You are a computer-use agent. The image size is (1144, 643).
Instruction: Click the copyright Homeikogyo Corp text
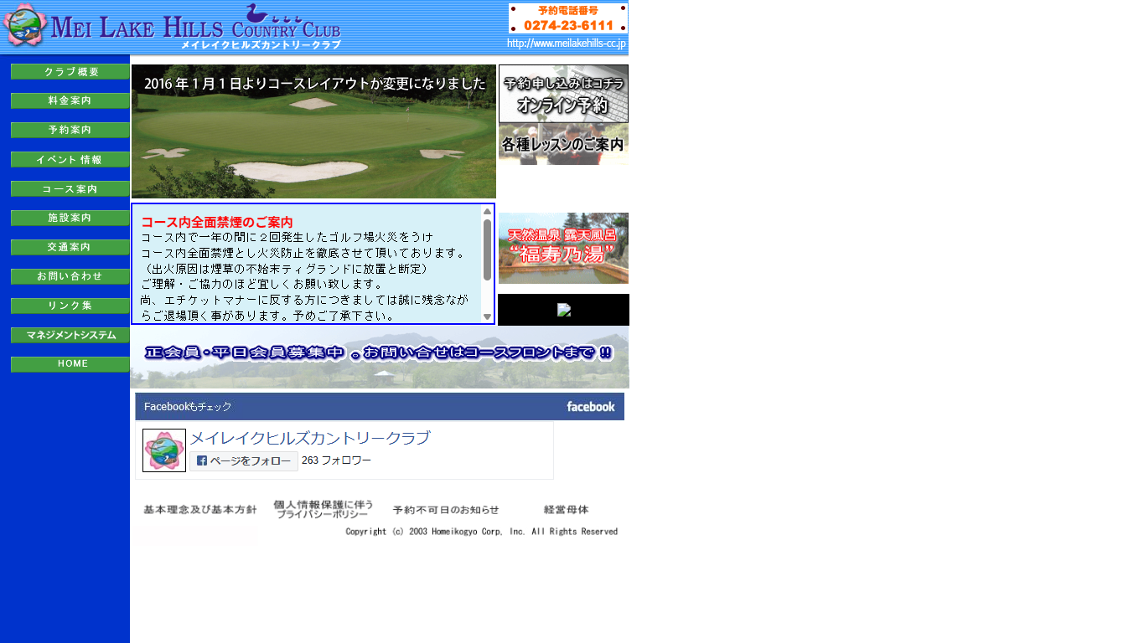coord(481,532)
